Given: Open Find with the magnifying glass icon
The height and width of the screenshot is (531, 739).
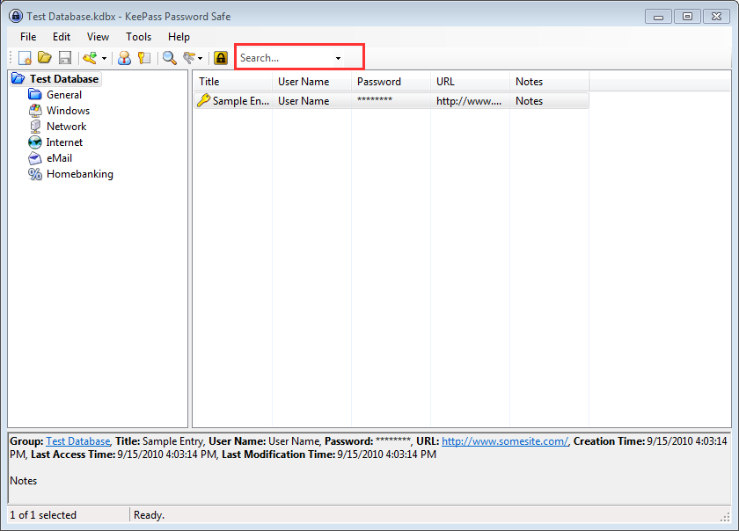Looking at the screenshot, I should click(170, 58).
